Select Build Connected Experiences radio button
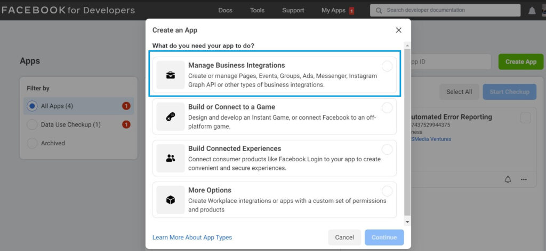 pos(387,150)
